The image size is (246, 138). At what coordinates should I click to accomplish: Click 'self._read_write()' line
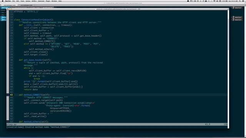click(x=35, y=116)
